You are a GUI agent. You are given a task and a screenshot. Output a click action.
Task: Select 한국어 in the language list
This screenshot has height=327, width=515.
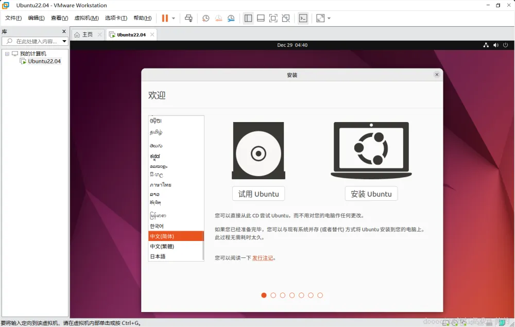pos(158,226)
